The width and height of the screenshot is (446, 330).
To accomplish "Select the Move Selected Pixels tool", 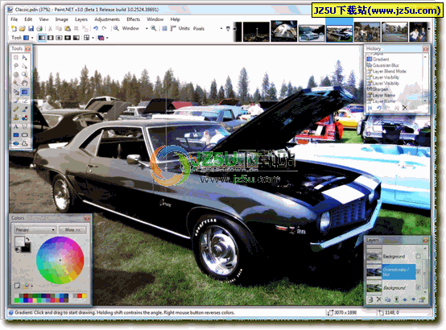I will tap(25, 58).
